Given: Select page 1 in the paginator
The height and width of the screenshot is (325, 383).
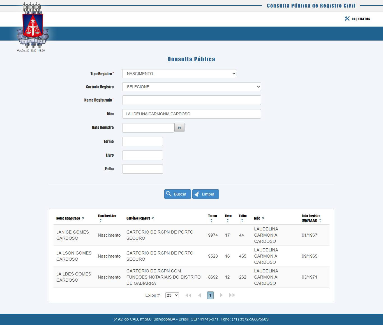Looking at the screenshot, I should tap(210, 295).
